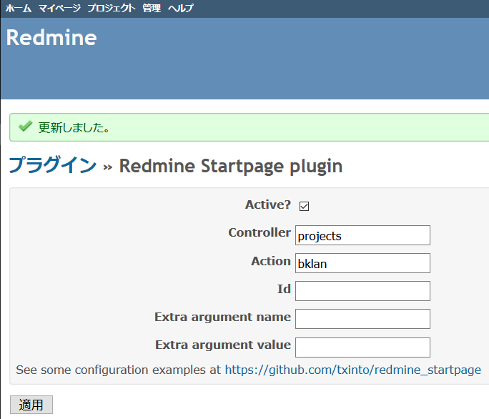Click the empty Id input field
Viewport: 489px width, 419px height.
[362, 291]
